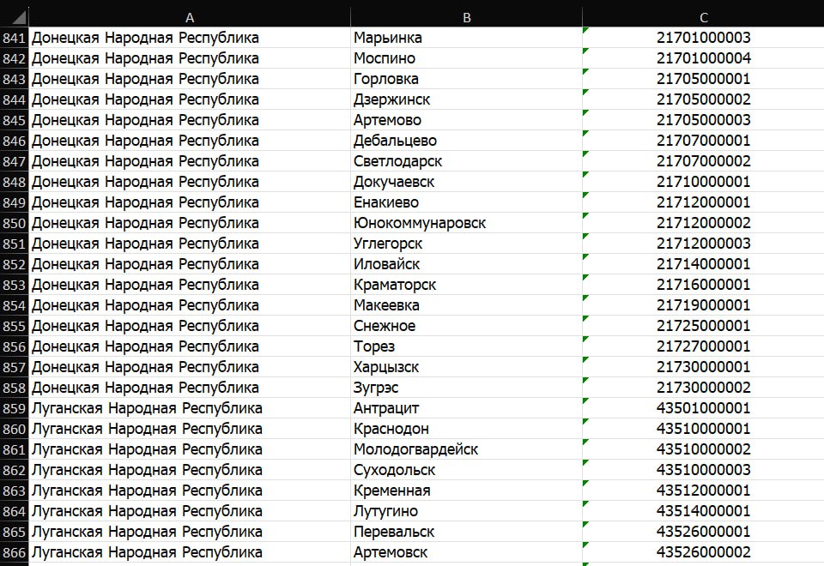Click the Select All corner triangle
This screenshot has height=566, width=824.
pos(15,17)
